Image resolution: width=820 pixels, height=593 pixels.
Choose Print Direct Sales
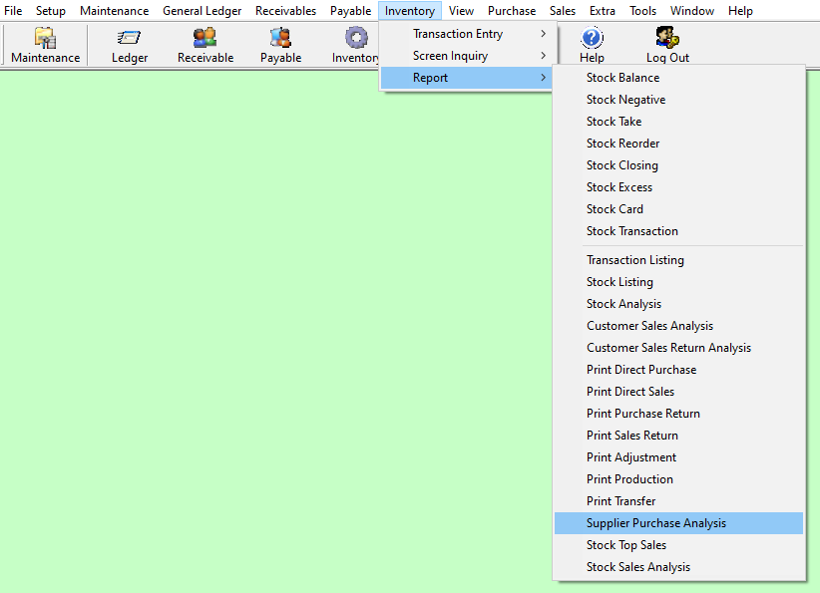[678, 392]
